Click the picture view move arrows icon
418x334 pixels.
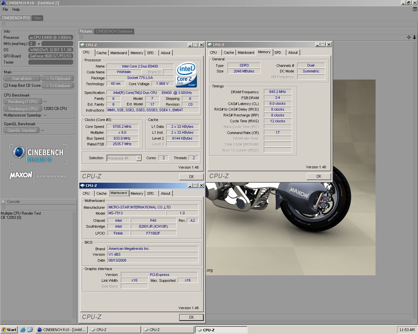pos(409,38)
